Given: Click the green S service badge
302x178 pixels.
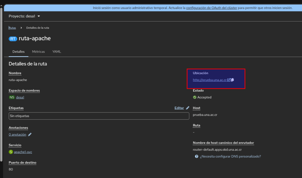Looking at the screenshot, I should (11, 152).
